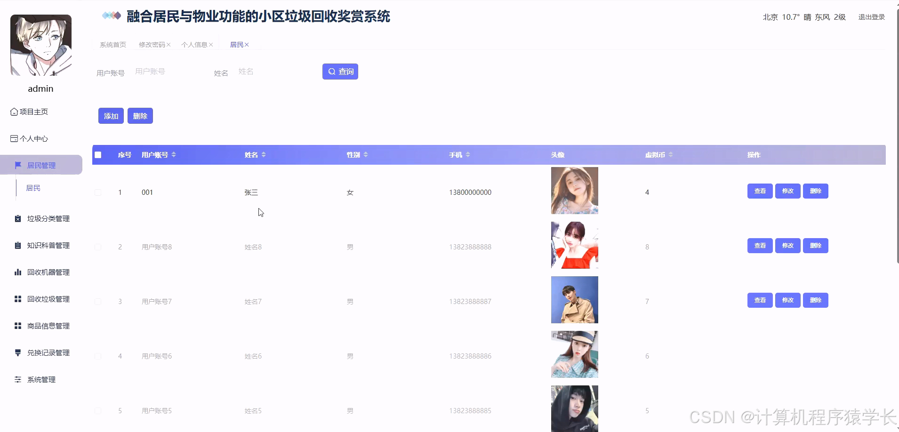This screenshot has height=432, width=899.
Task: Open 垃圾分类管理 via its sidebar icon
Action: pos(17,218)
